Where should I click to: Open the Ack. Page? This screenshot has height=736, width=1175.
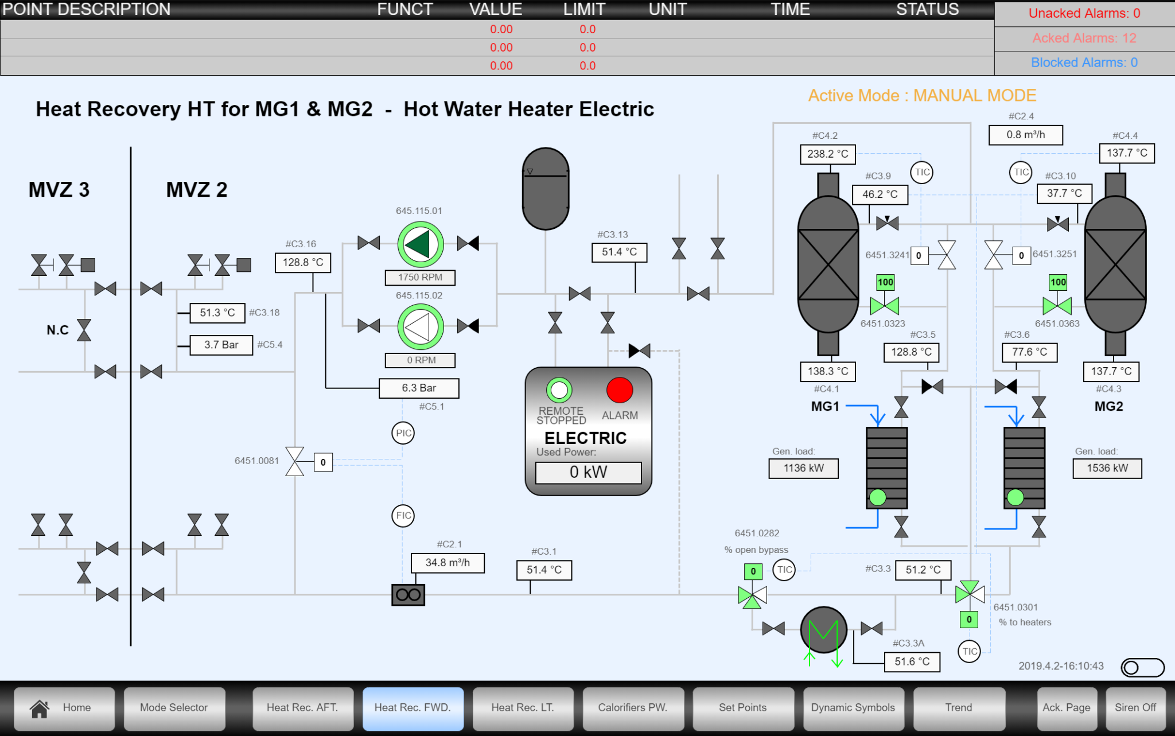click(x=1066, y=708)
